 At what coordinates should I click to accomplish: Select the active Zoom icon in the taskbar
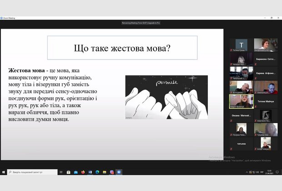tap(119, 172)
